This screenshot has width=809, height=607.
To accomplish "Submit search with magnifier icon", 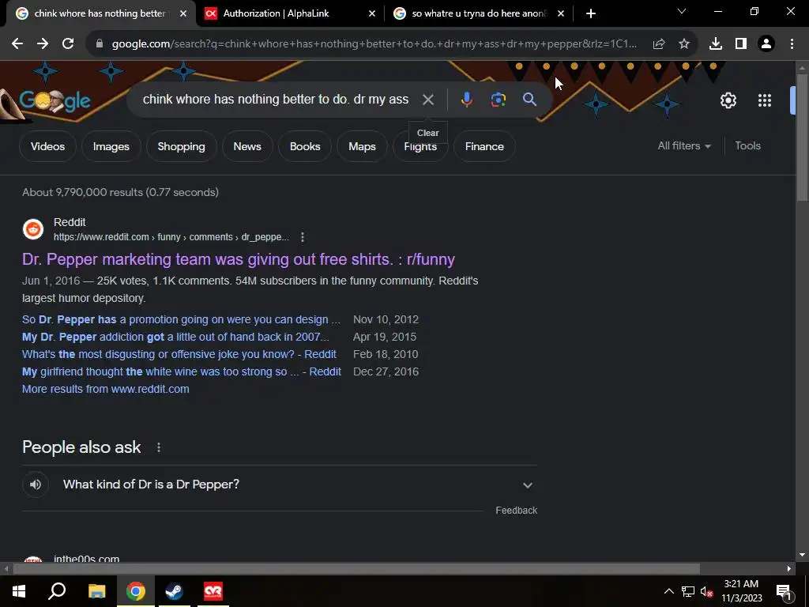I will click(x=530, y=100).
